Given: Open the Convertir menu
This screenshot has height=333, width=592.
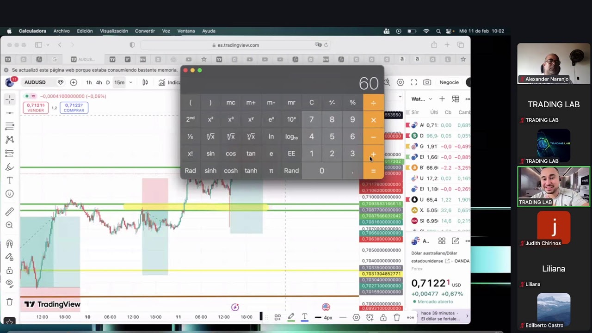Looking at the screenshot, I should [145, 31].
